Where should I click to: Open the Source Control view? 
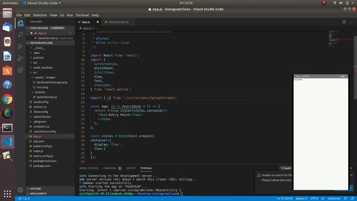(20, 46)
